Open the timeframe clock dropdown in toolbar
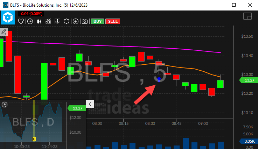This screenshot has width=258, height=149. click(30, 21)
